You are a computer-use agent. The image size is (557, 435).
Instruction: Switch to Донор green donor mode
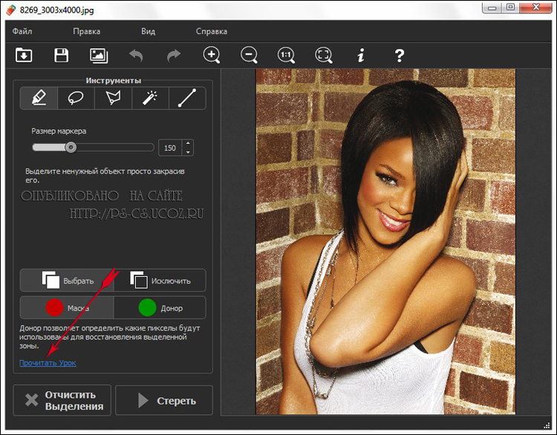160,308
